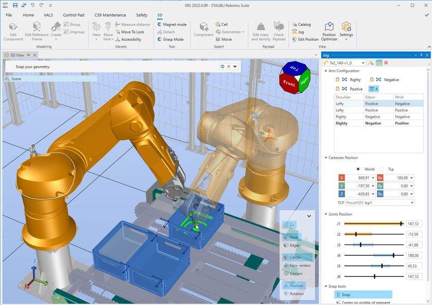Toggle the Positive configuration lock
Viewport: 432px width, 305px height.
point(337,89)
